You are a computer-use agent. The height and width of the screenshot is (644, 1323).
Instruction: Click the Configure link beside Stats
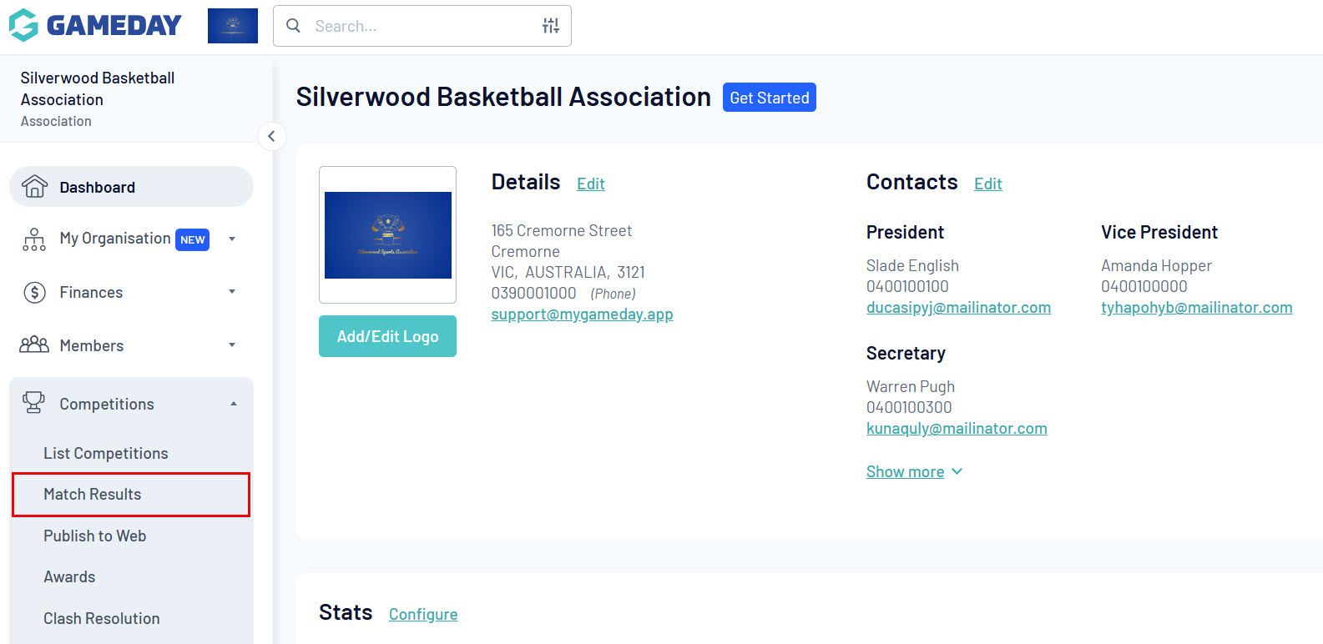click(423, 614)
